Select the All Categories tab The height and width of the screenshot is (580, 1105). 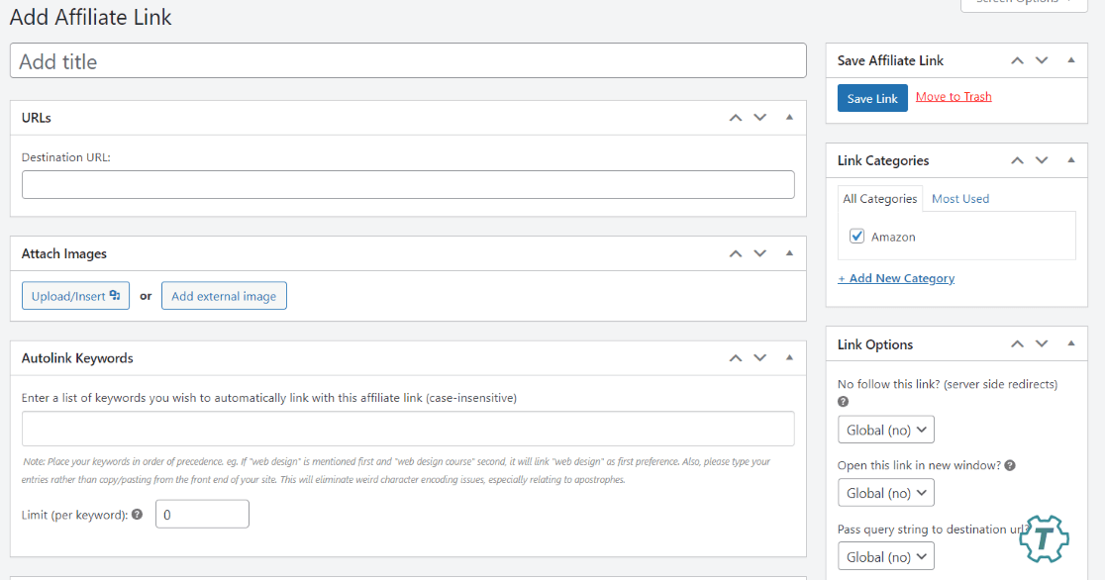point(879,199)
